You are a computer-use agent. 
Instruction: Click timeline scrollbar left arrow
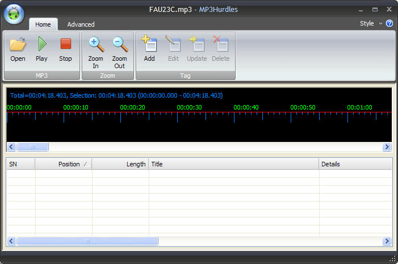pos(11,146)
